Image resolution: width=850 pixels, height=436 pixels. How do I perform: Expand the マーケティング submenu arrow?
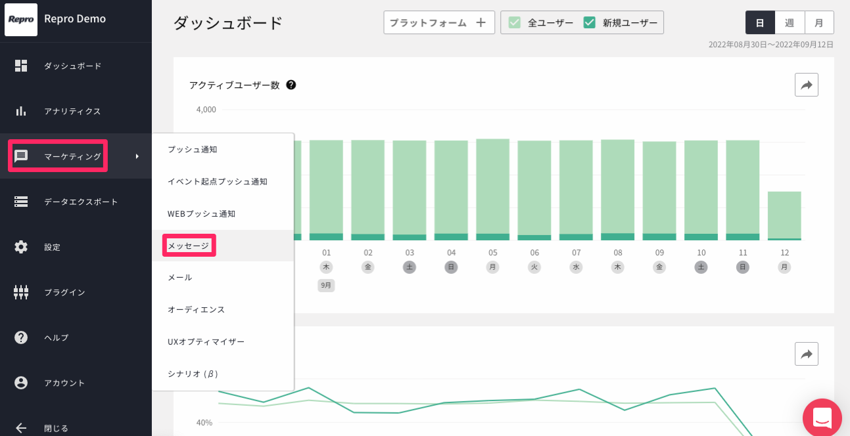137,156
